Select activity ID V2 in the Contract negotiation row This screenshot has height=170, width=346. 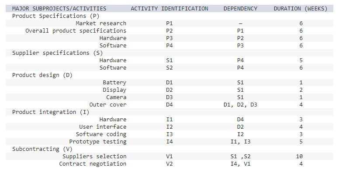click(169, 163)
